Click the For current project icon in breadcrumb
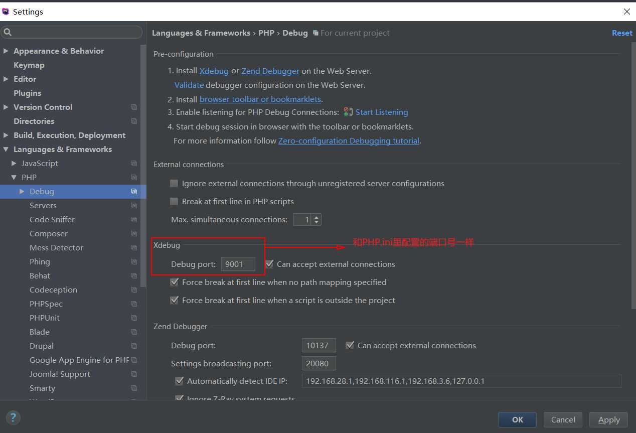This screenshot has width=636, height=433. [315, 33]
